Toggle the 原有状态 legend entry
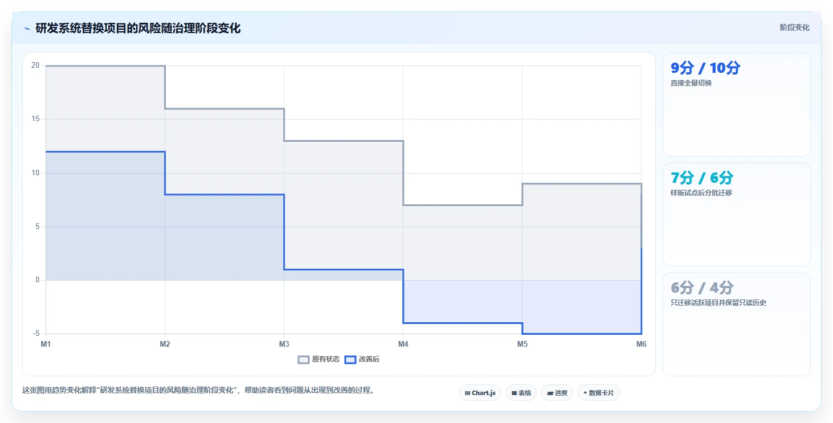This screenshot has height=423, width=833. (x=319, y=359)
